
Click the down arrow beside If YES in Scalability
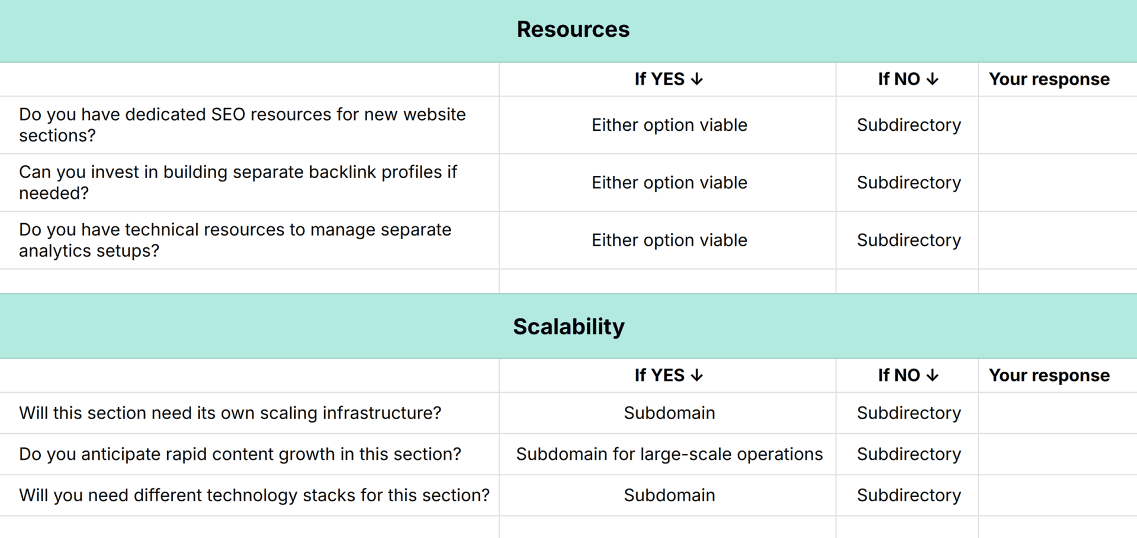point(697,375)
